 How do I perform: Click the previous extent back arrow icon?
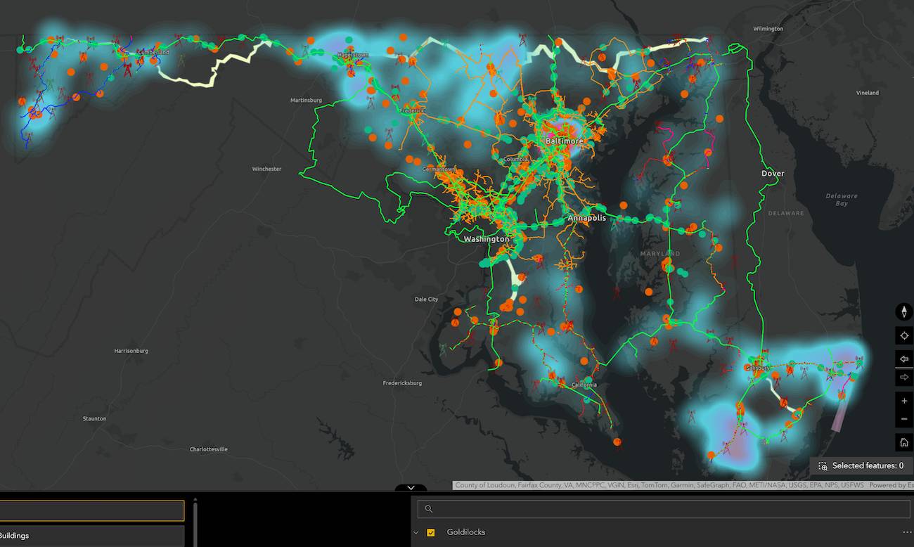pyautogui.click(x=903, y=359)
